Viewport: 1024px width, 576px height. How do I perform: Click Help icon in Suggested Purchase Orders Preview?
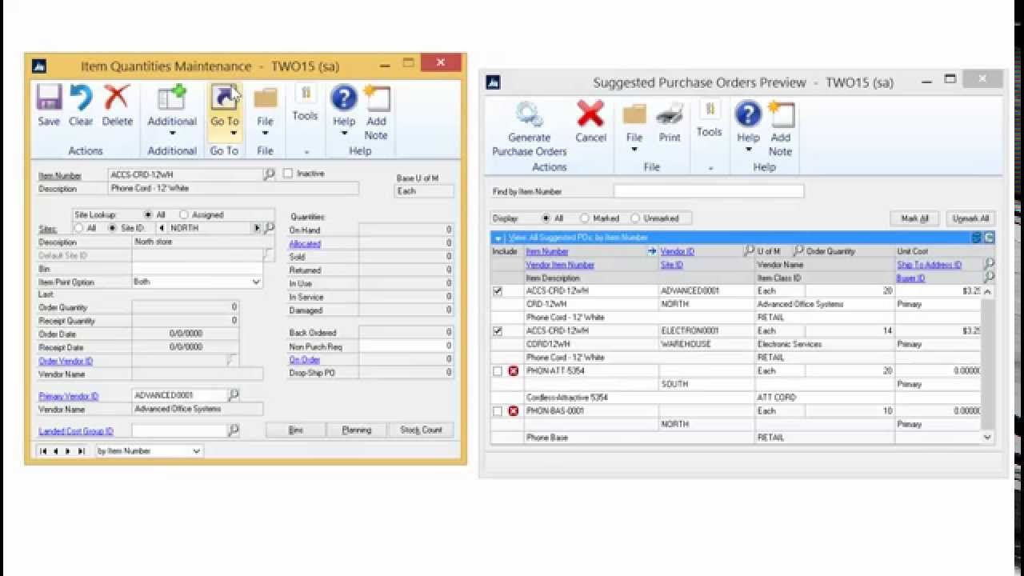pos(748,114)
